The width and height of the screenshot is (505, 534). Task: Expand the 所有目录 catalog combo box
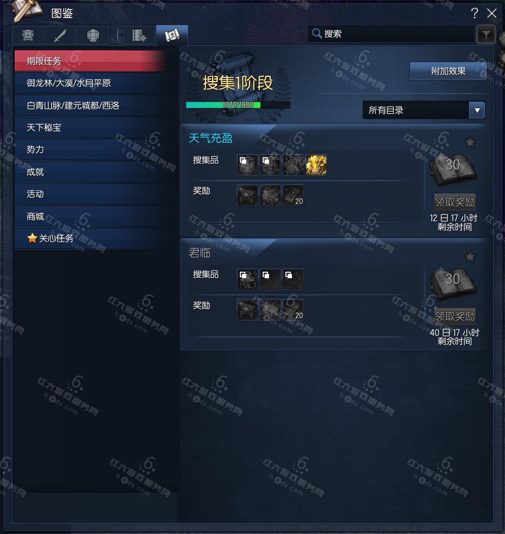click(424, 110)
